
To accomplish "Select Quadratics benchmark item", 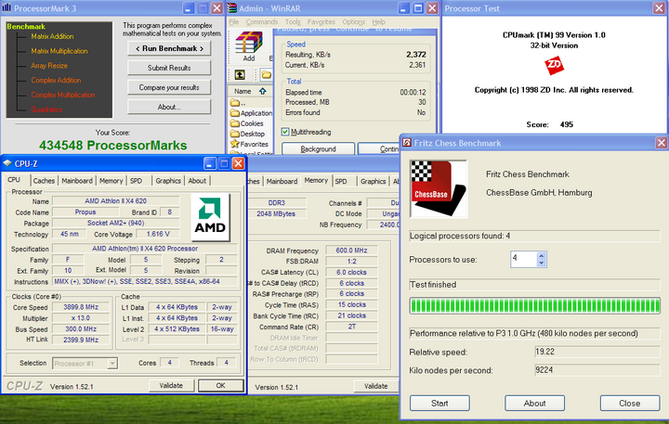I will pyautogui.click(x=47, y=109).
